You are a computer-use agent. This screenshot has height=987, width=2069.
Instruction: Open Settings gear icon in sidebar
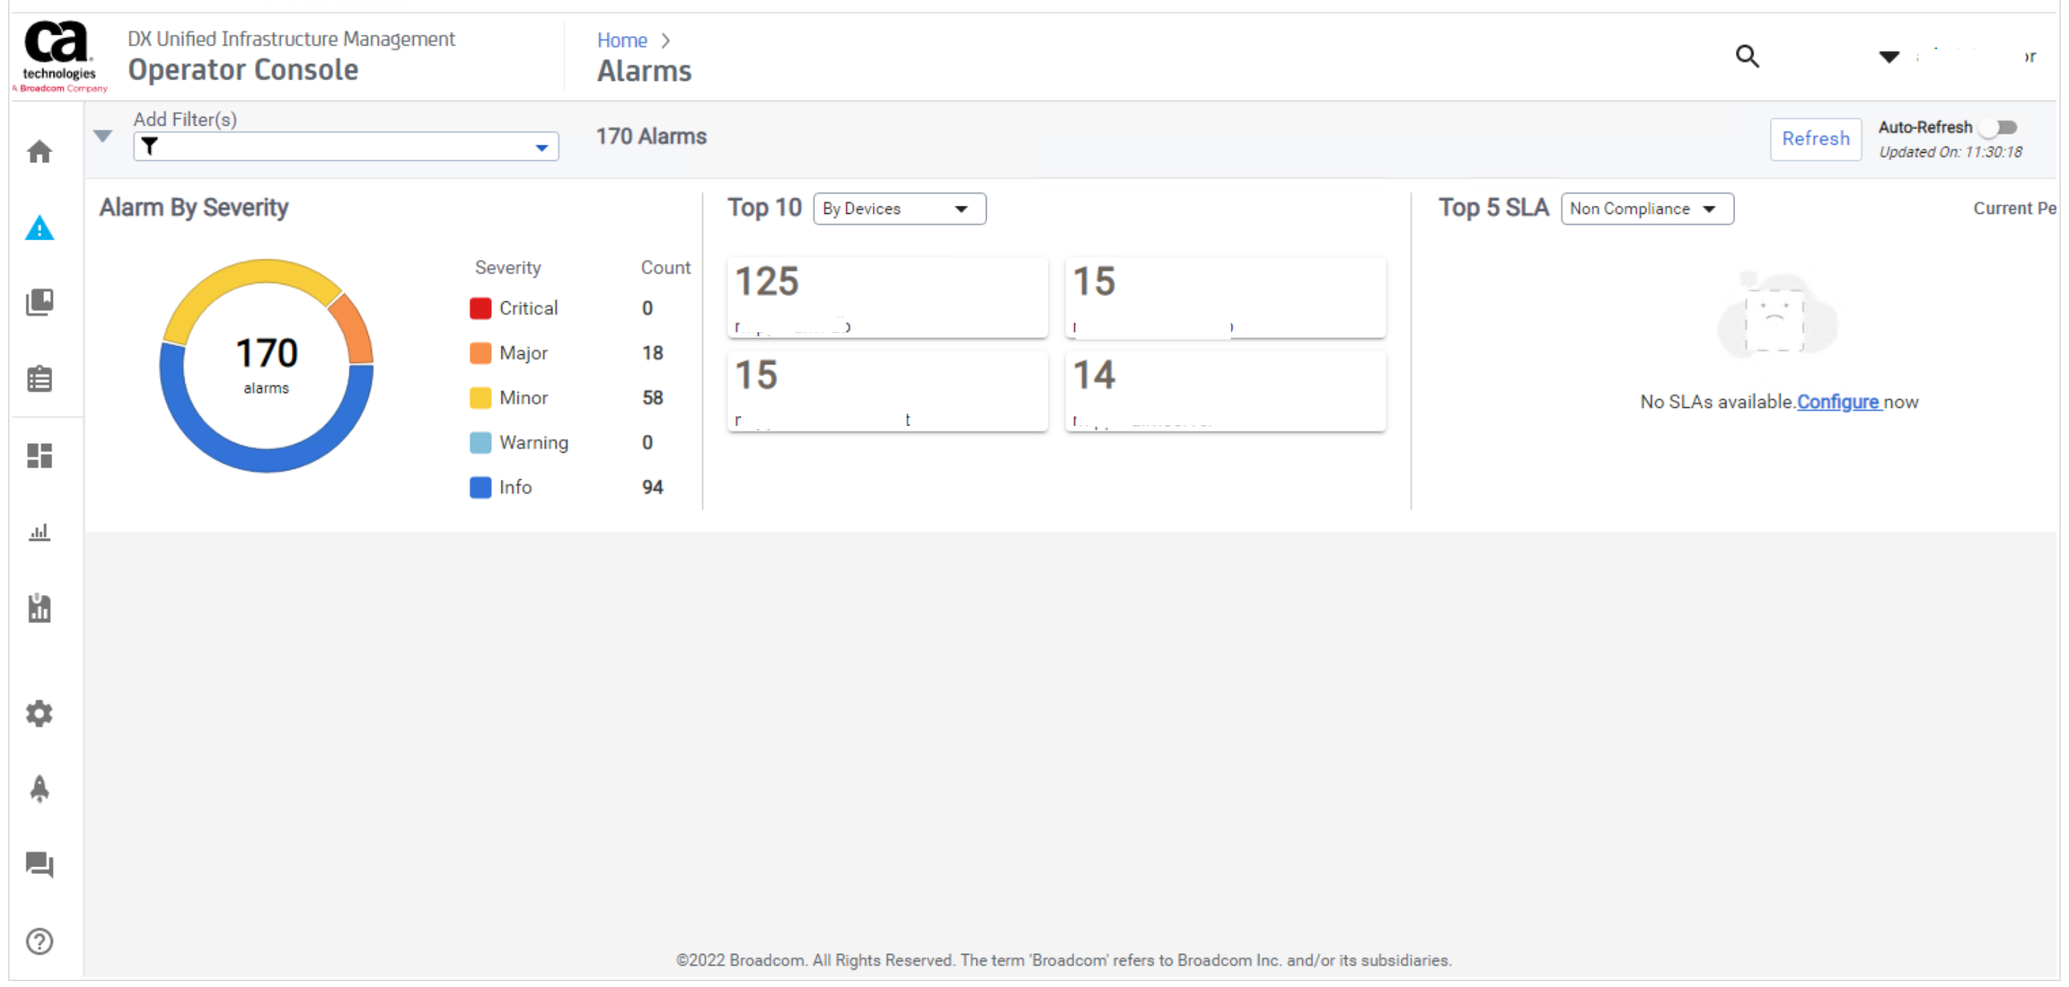[x=40, y=714]
